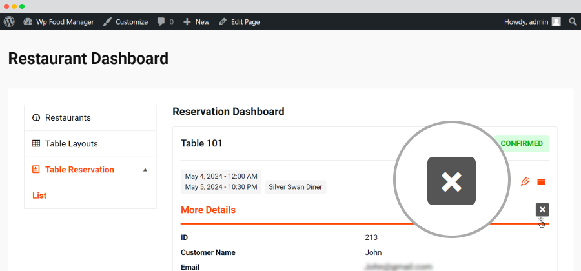Open the comments bubble icon
581x271 pixels.
click(x=161, y=22)
